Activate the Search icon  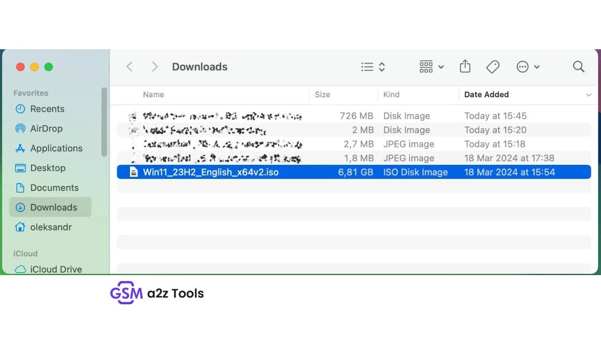578,67
